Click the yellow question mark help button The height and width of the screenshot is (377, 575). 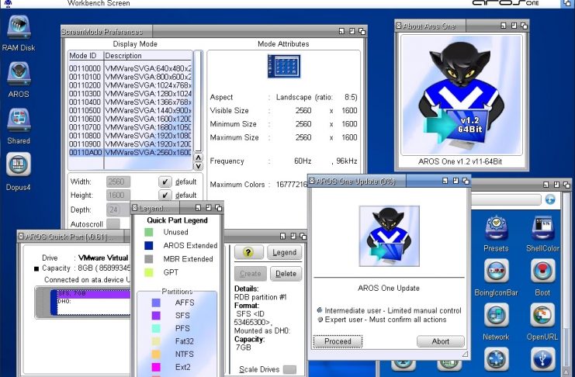(249, 252)
